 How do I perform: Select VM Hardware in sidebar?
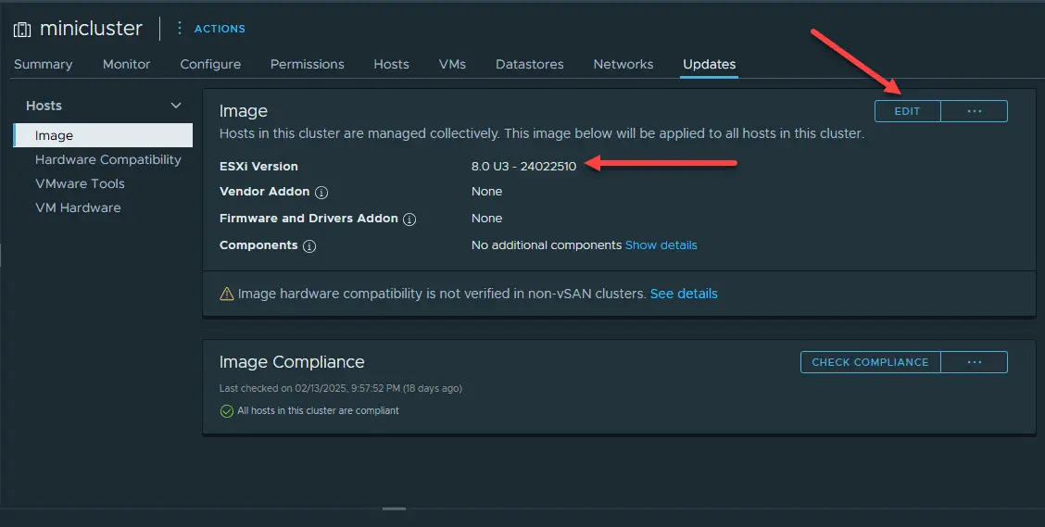[78, 207]
